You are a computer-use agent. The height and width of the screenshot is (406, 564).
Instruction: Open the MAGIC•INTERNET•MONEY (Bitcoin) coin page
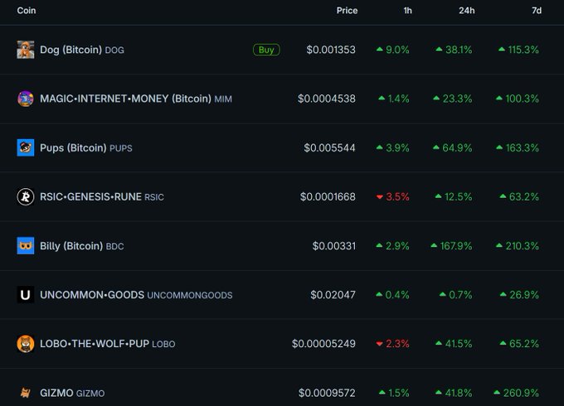(136, 99)
